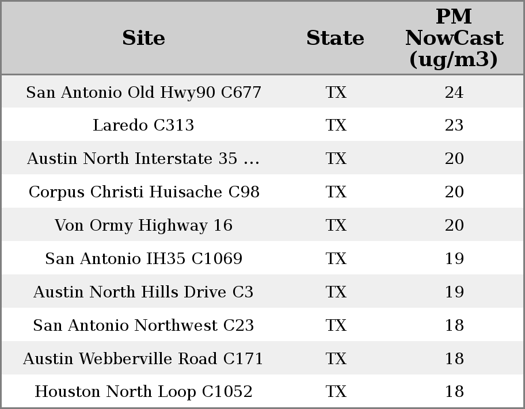This screenshot has width=525, height=409.
Task: Select Austin Webberville Road C171 entry
Action: point(143,359)
